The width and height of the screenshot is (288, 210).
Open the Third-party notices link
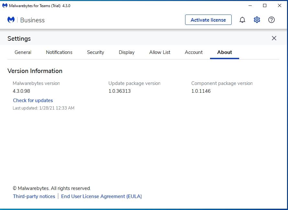(x=34, y=196)
